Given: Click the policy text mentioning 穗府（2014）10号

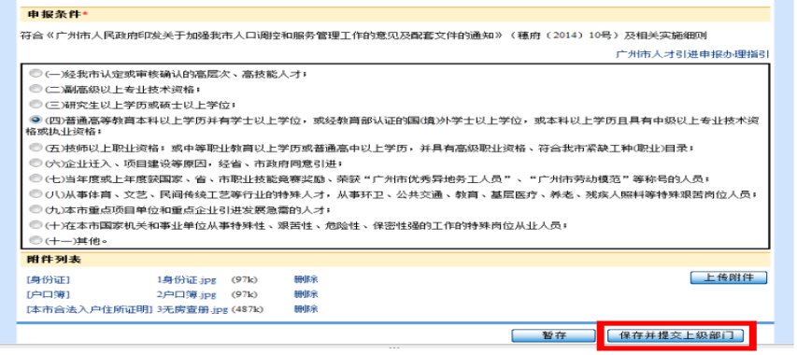Looking at the screenshot, I should click(363, 35).
